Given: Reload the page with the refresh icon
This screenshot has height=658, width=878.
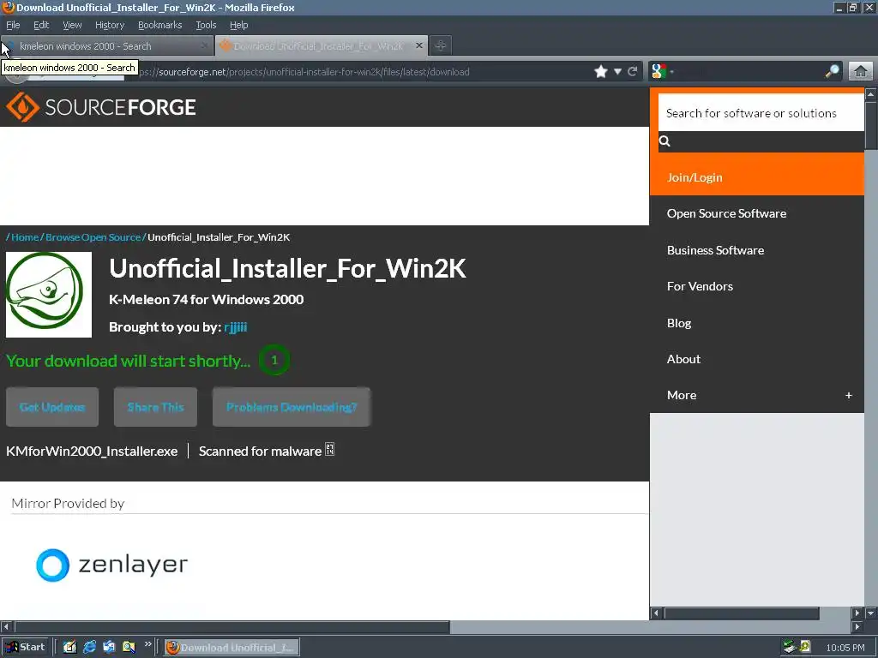Looking at the screenshot, I should click(632, 72).
